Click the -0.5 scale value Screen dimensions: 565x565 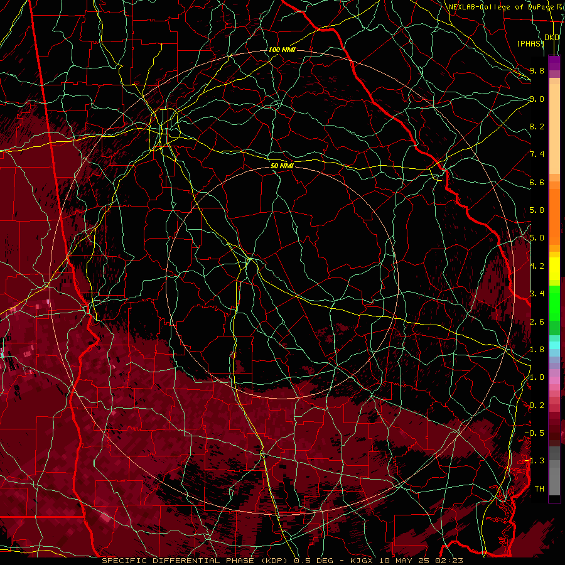534,433
